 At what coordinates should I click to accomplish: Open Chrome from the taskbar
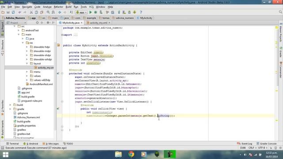[x=131, y=155]
